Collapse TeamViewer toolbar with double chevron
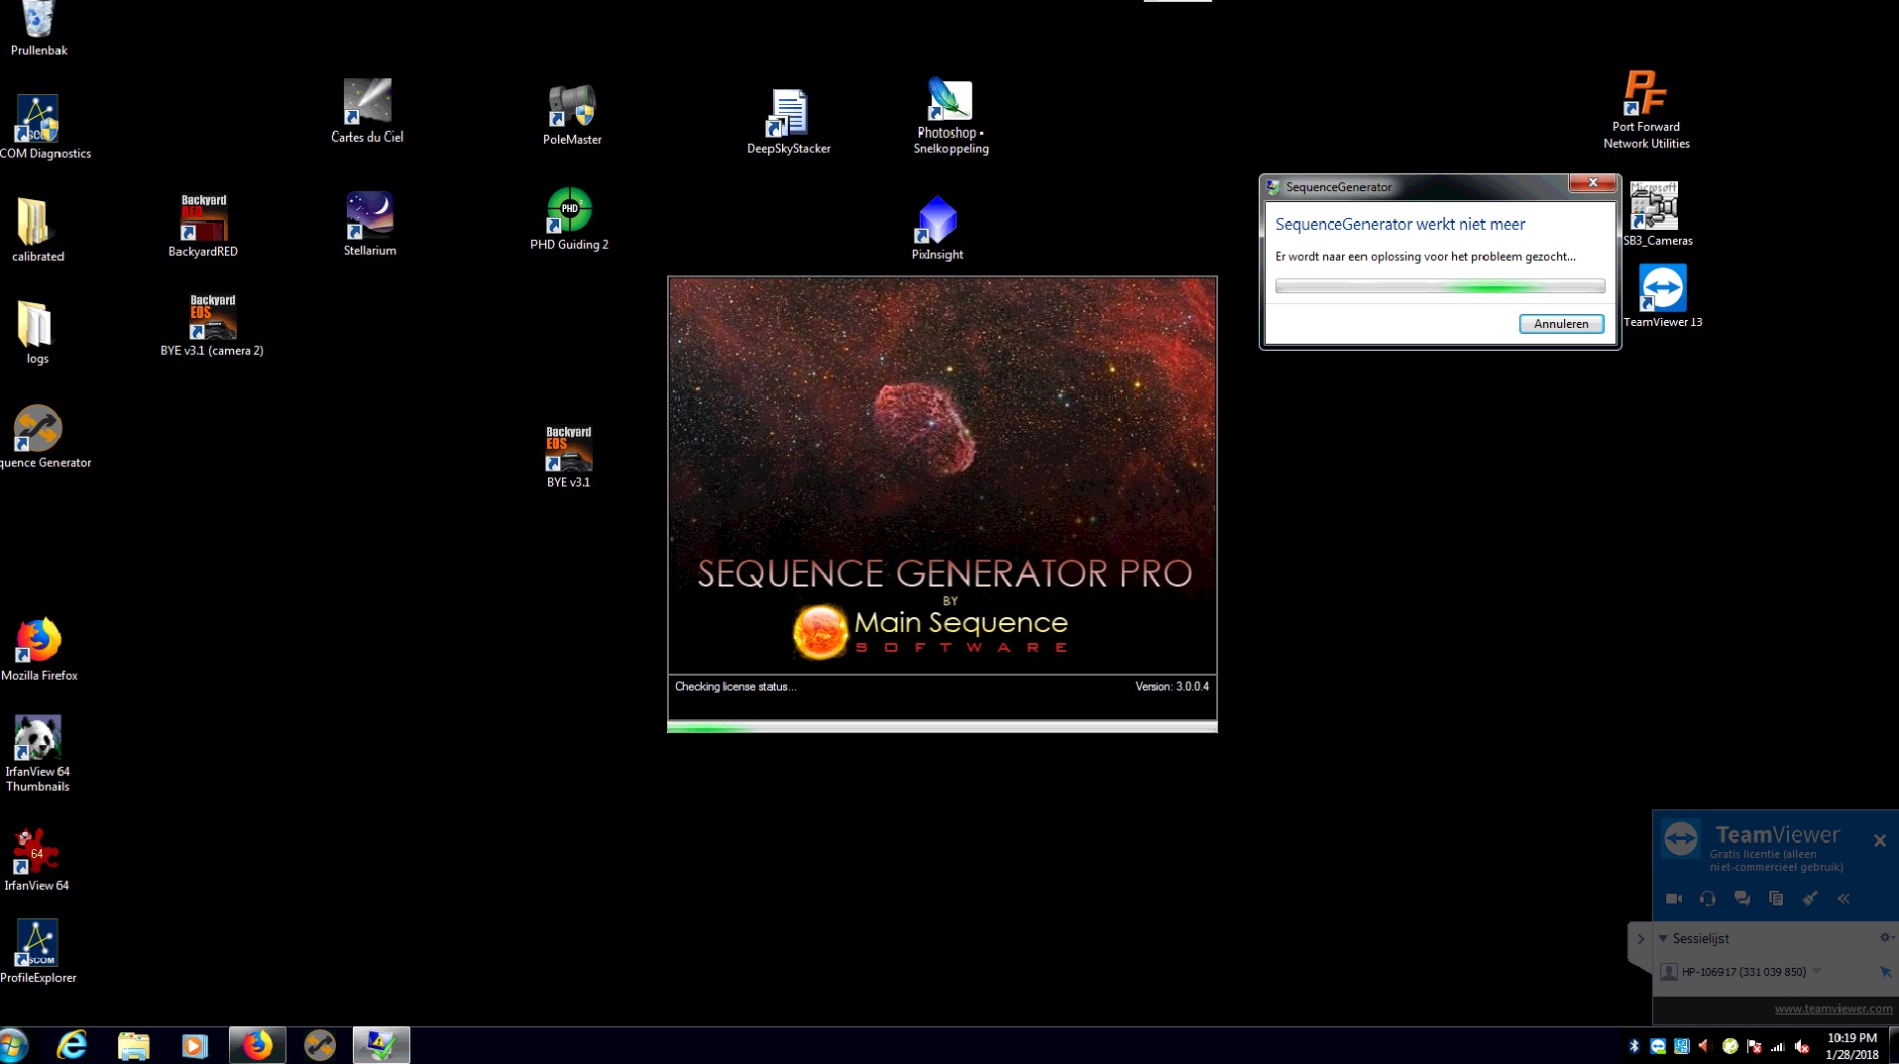The width and height of the screenshot is (1899, 1064). [x=1843, y=899]
